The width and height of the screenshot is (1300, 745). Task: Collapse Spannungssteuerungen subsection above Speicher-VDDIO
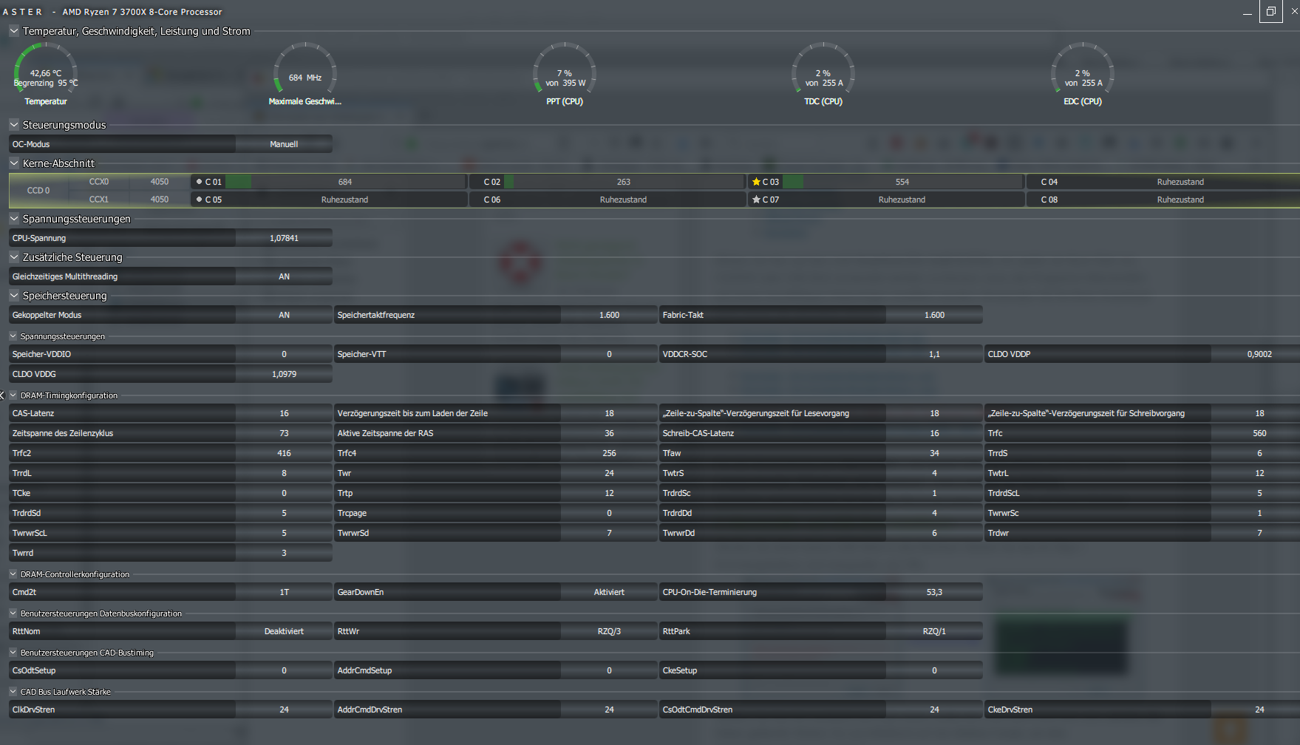click(x=13, y=336)
